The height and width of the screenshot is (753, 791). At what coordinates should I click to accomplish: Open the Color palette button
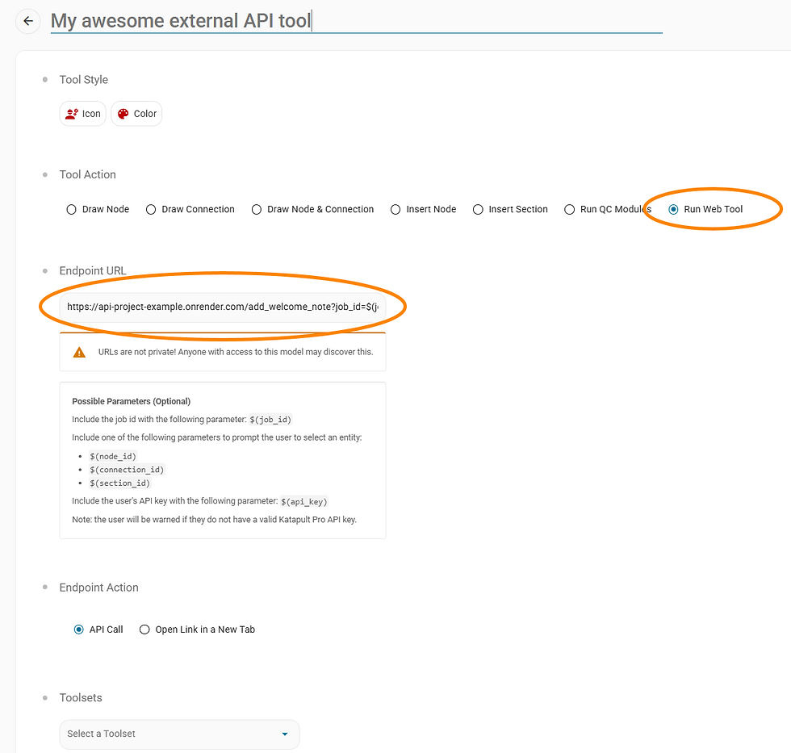(136, 114)
